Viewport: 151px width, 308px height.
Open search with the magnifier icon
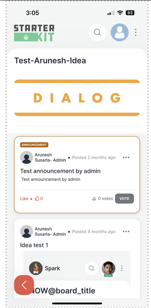[x=97, y=32]
